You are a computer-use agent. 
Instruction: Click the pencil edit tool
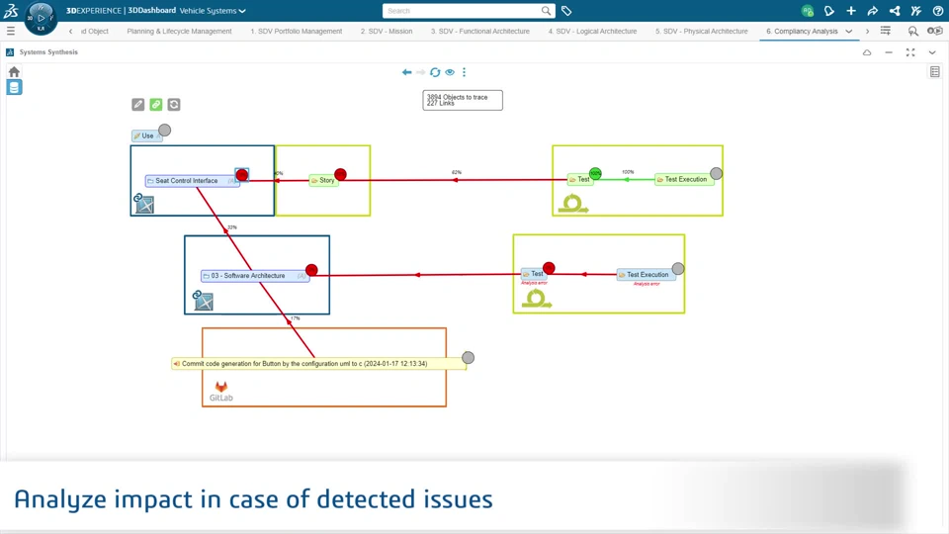pyautogui.click(x=138, y=105)
